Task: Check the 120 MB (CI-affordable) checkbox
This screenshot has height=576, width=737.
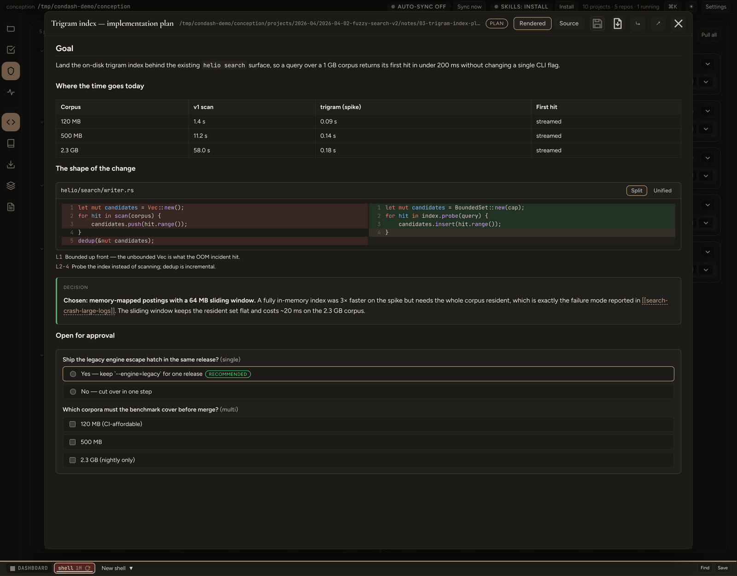Action: (x=72, y=424)
